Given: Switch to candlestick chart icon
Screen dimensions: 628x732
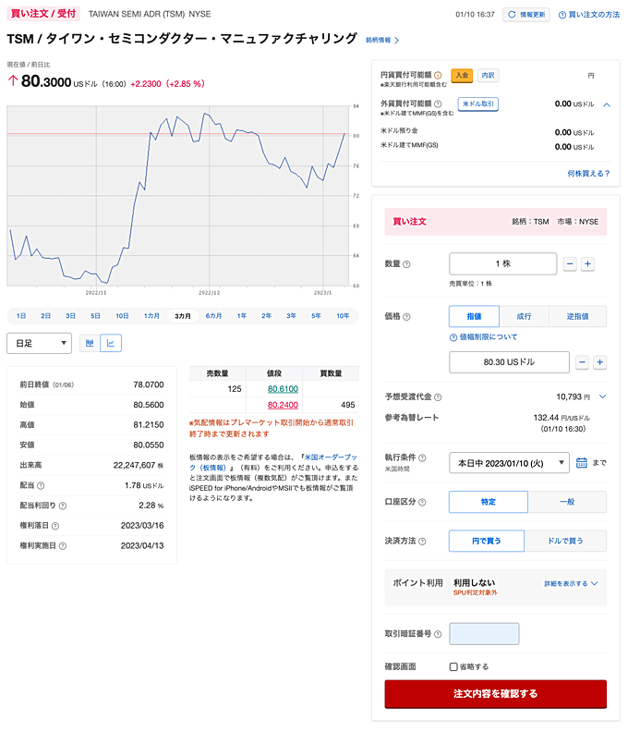Looking at the screenshot, I should [x=90, y=343].
